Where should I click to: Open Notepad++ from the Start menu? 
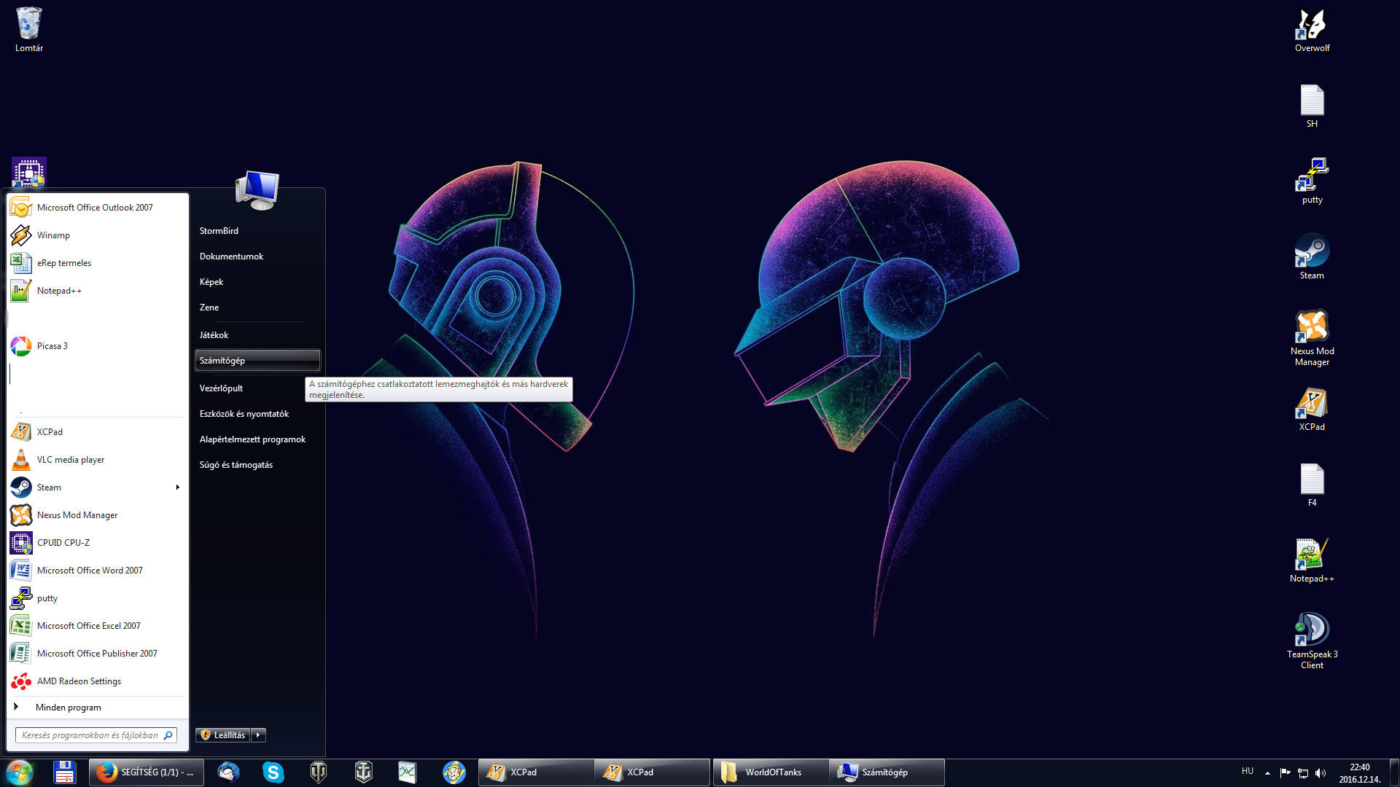pyautogui.click(x=98, y=291)
